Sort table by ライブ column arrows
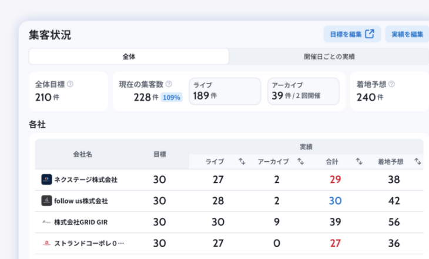The width and height of the screenshot is (429, 259). pyautogui.click(x=242, y=161)
